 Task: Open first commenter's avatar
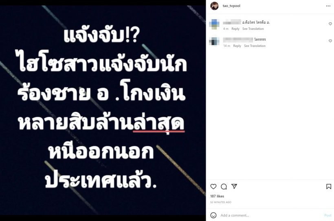(x=214, y=24)
